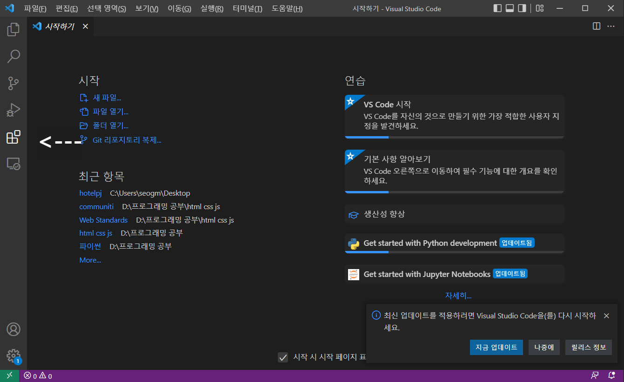Click progress bar under Python development card
624x382 pixels.
(454, 252)
